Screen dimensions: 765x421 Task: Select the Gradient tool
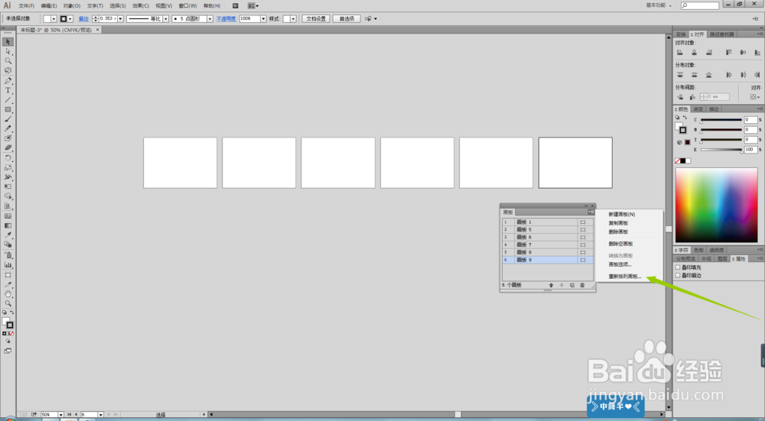click(x=8, y=225)
